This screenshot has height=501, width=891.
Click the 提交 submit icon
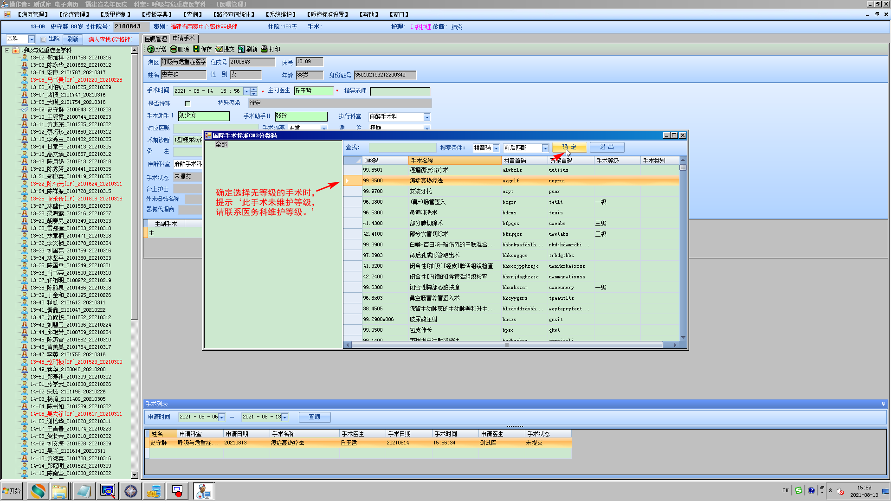pos(219,49)
